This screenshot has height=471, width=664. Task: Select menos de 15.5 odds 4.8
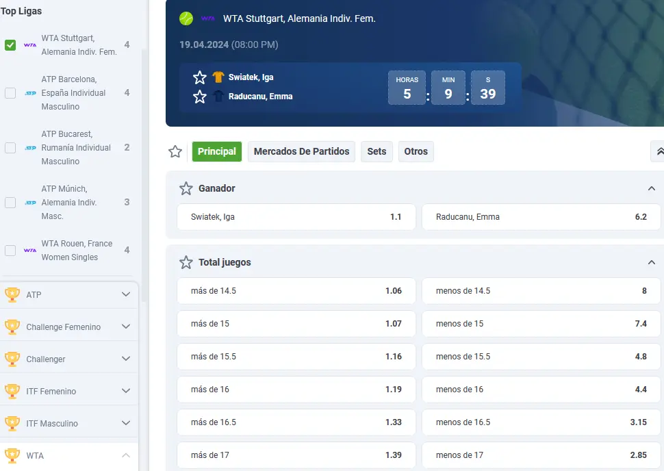(x=541, y=357)
